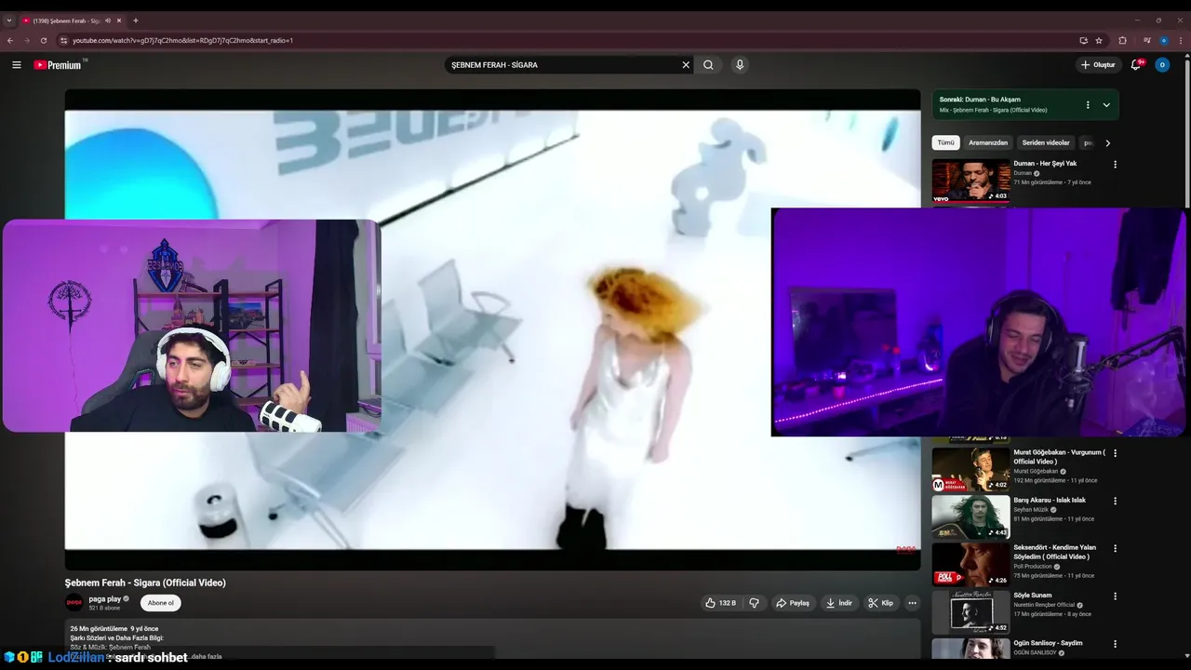1191x670 pixels.
Task: Click the Sonraki: Duman - Bu Akşam text
Action: (980, 100)
